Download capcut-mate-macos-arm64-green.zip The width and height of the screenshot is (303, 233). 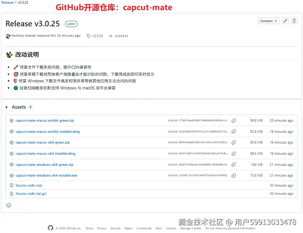[45, 121]
